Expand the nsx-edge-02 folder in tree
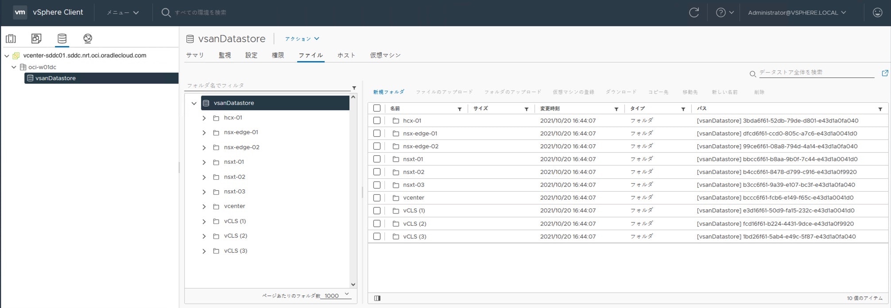891x308 pixels. pos(204,148)
